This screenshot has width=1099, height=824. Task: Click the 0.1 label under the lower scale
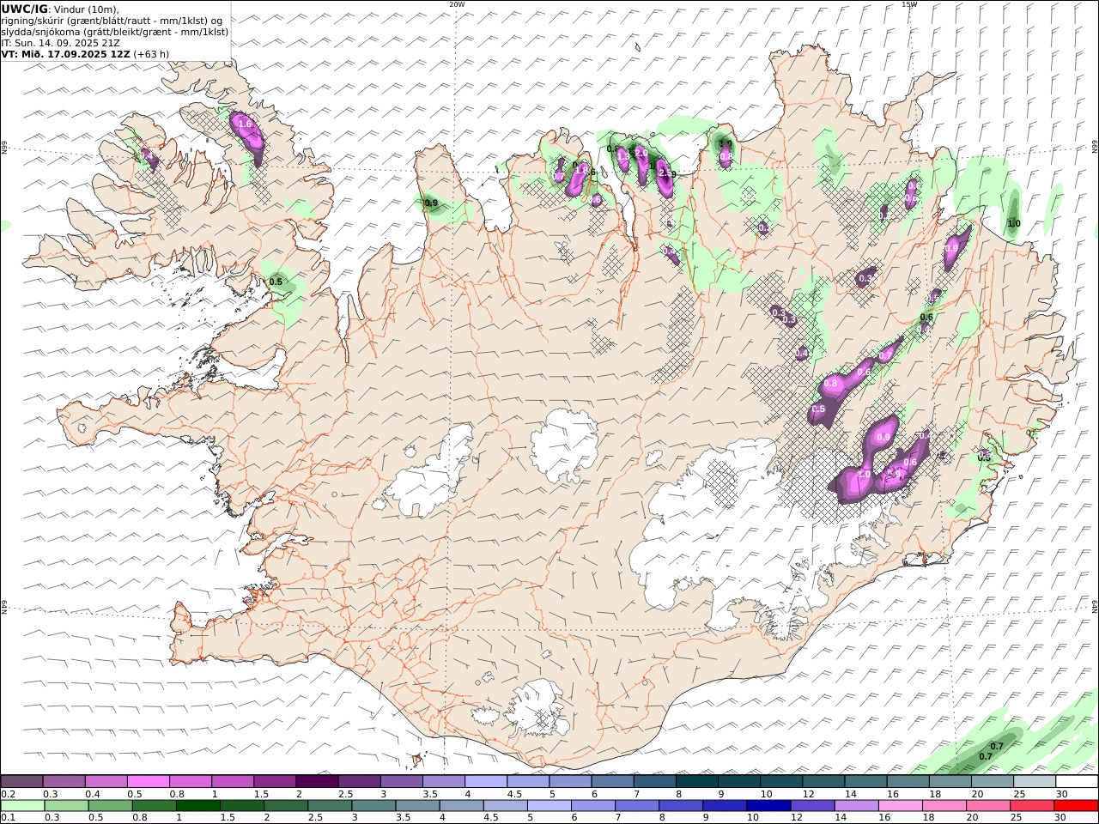8,817
